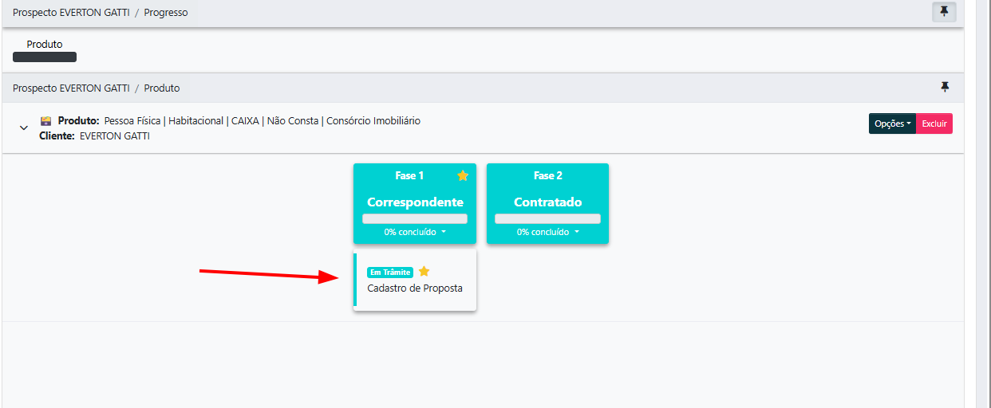Click the Fase 1 progress bar
Screen dimensions: 991x408
(415, 218)
